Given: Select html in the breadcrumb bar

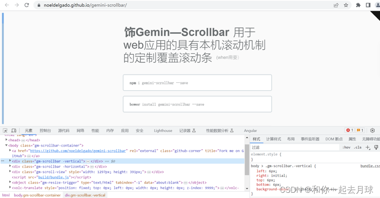Looking at the screenshot, I should pos(6,195).
